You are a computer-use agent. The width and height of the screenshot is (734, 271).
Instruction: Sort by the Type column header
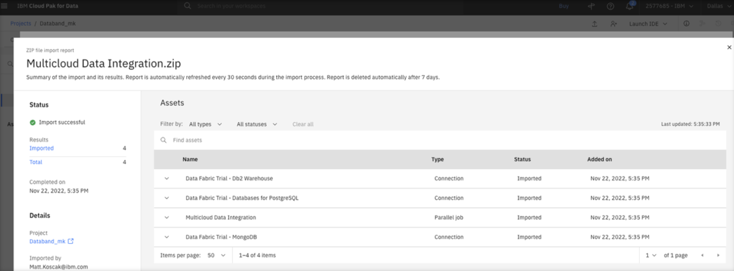point(437,159)
